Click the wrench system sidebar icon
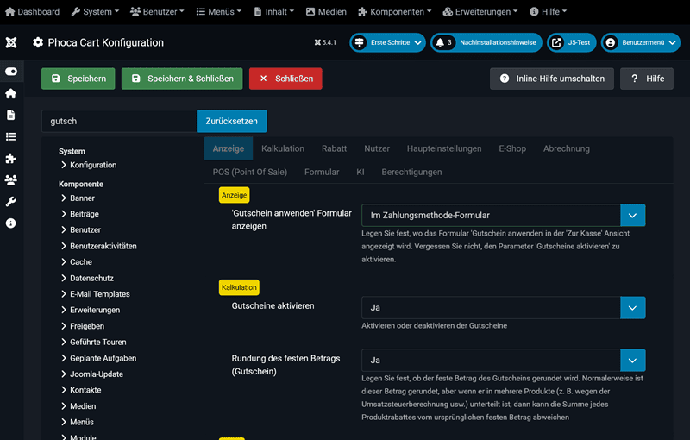 click(x=10, y=201)
